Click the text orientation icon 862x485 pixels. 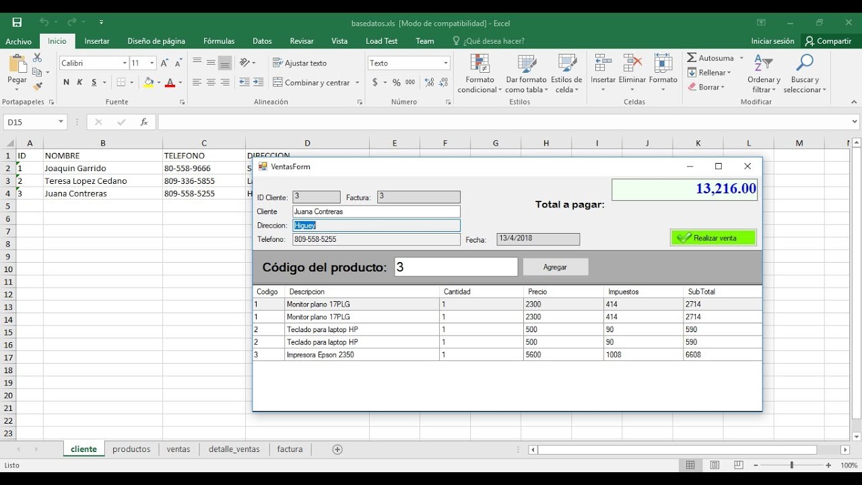coord(245,63)
